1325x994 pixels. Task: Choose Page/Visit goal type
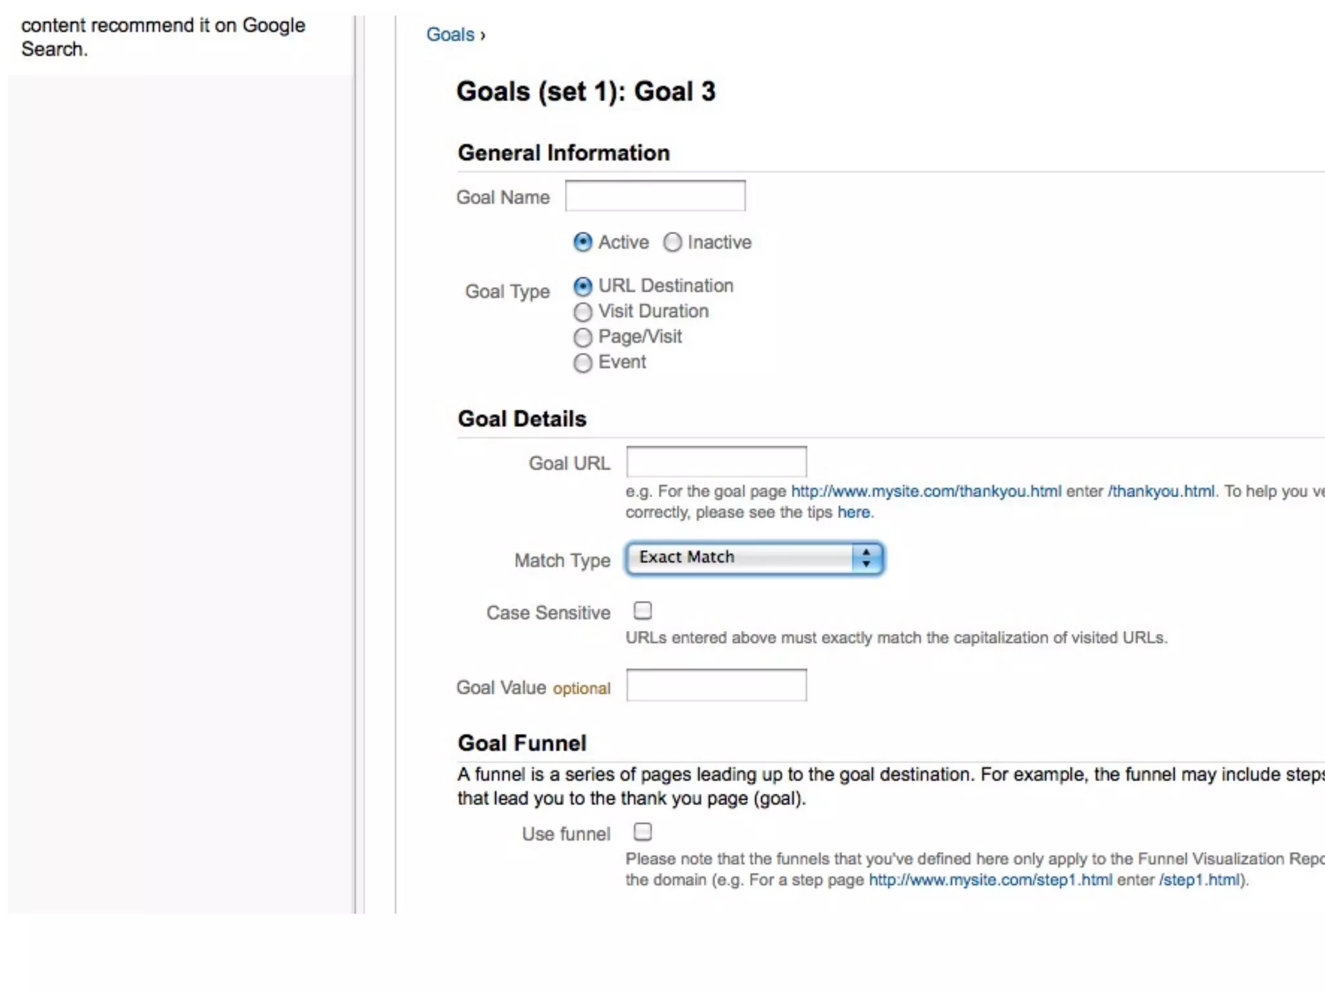582,337
